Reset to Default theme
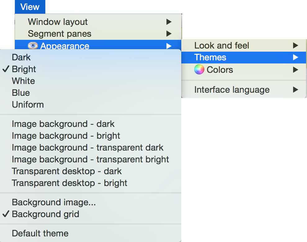 point(40,233)
